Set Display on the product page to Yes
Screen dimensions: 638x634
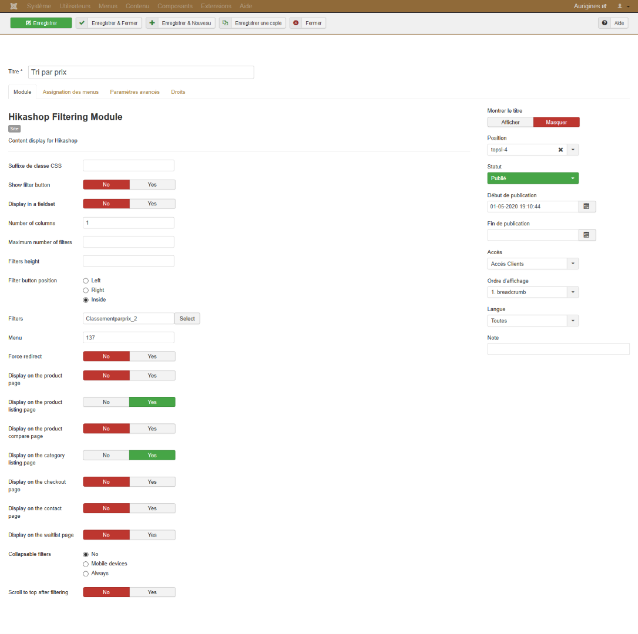pos(152,375)
